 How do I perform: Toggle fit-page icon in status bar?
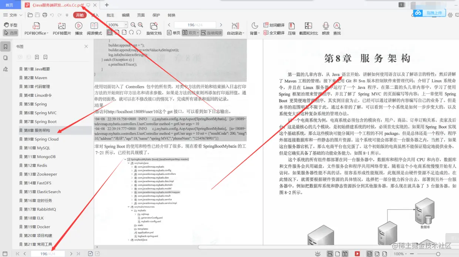coord(377,254)
